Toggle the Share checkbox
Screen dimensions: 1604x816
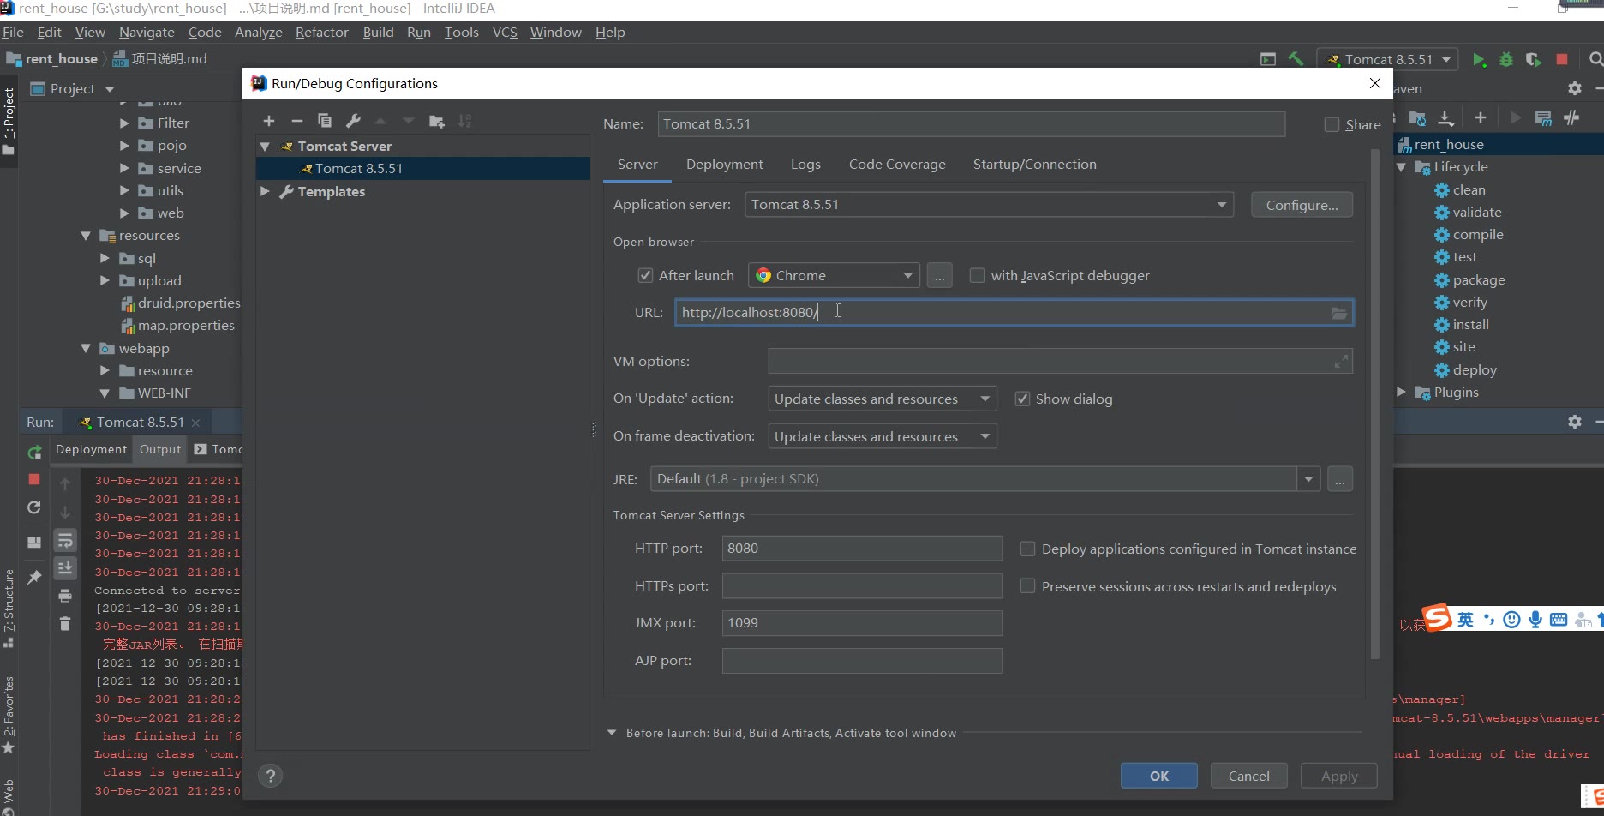tap(1332, 124)
